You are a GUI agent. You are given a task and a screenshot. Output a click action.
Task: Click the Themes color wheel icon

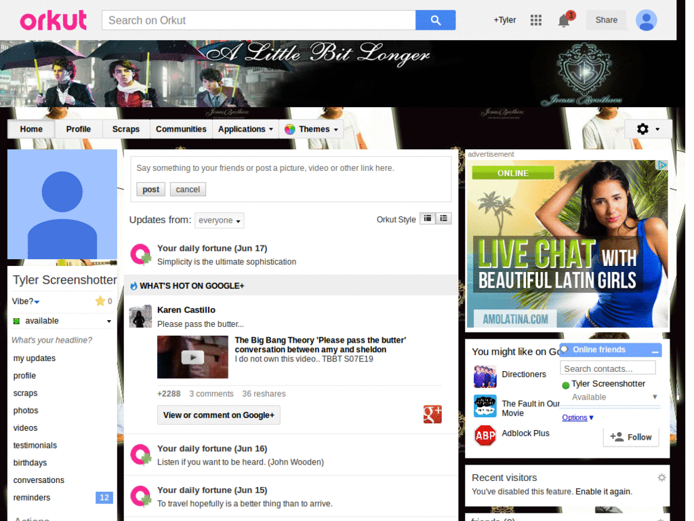point(290,130)
